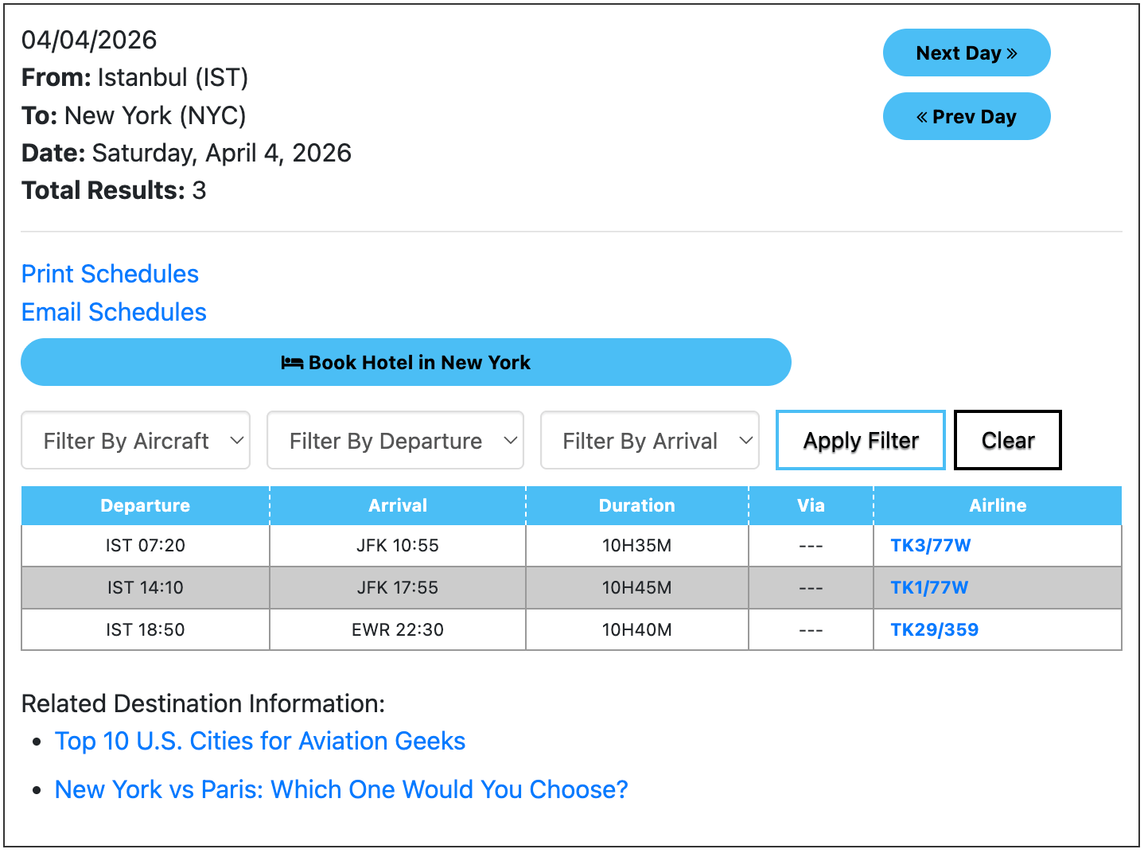
Task: Open flight TK3/77W details
Action: tap(930, 545)
